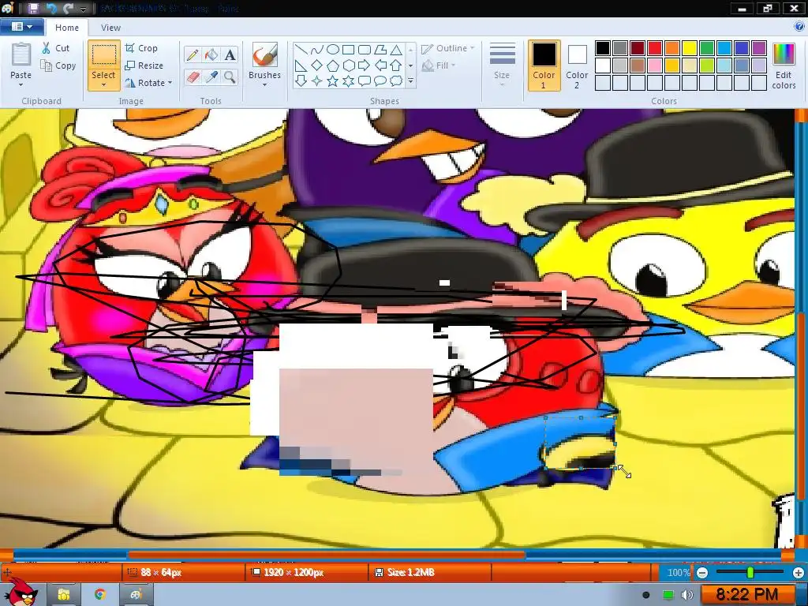The image size is (808, 606).
Task: Expand the Shapes gallery more arrow
Action: coord(410,81)
